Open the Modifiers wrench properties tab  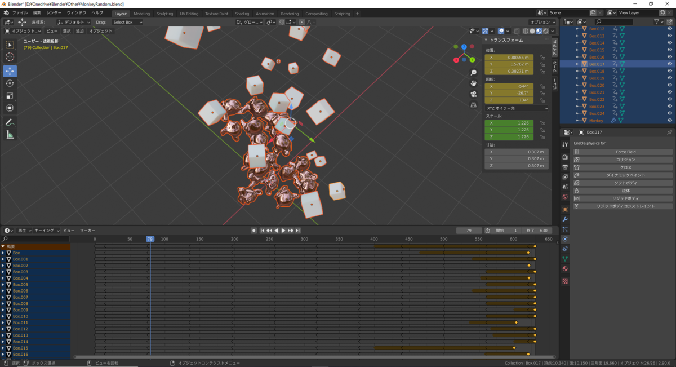coord(565,219)
